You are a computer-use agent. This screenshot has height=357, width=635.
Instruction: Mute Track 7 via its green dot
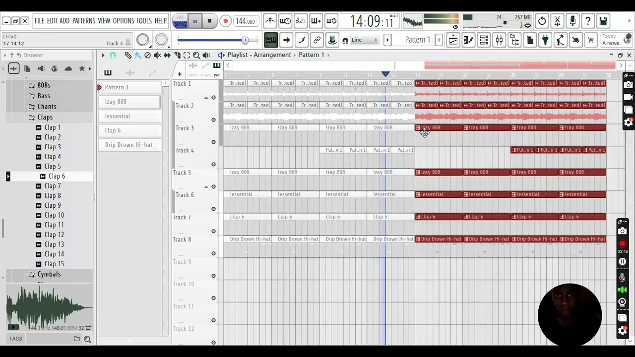(x=214, y=232)
